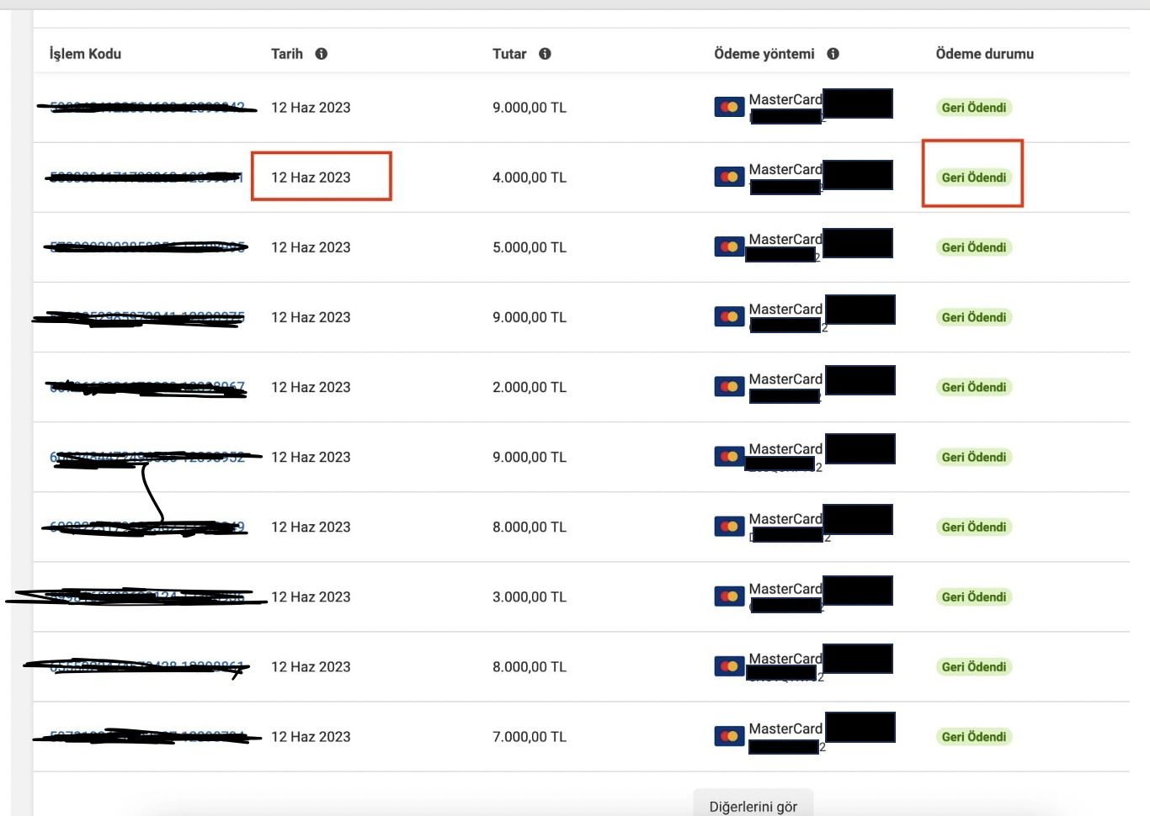1150x816 pixels.
Task: Click the Tarih column header label
Action: pyautogui.click(x=287, y=54)
